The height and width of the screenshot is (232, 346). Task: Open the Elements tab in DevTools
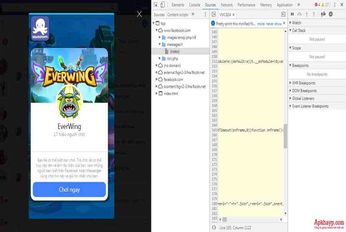tap(178, 5)
